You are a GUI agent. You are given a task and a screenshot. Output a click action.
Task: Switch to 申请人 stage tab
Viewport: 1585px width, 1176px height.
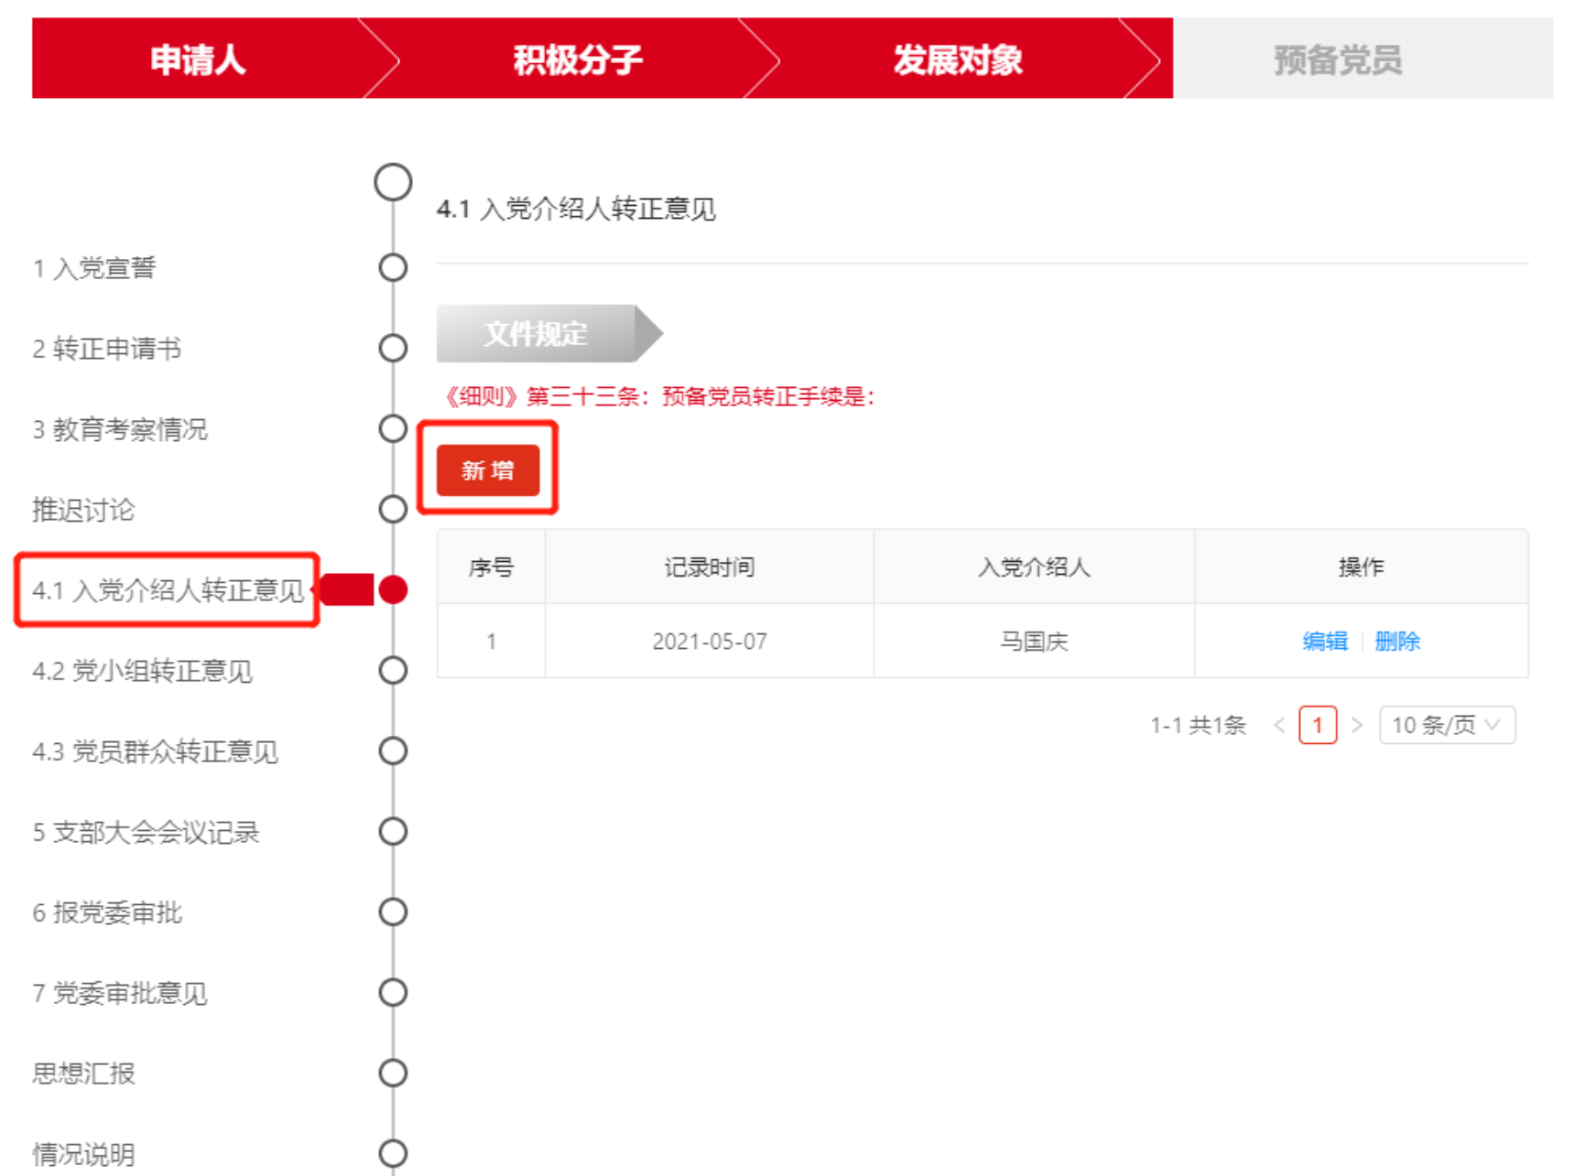198,59
